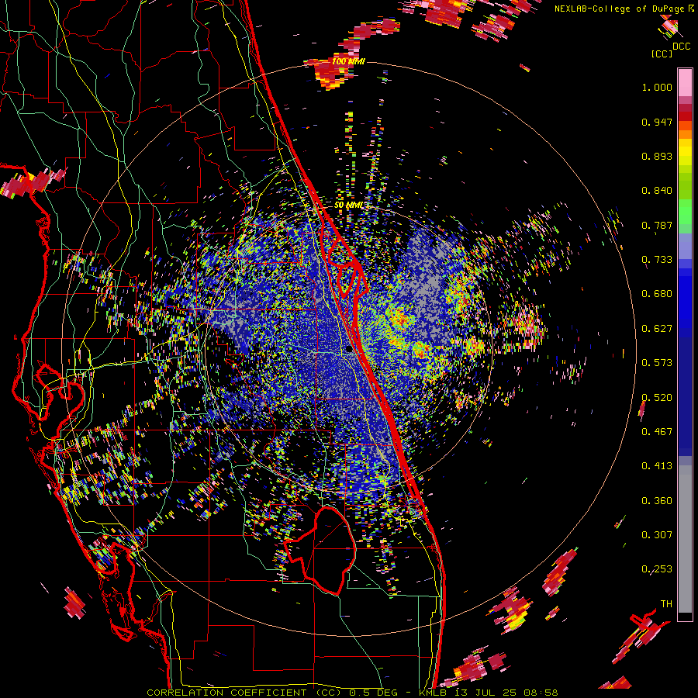Click the 0.680 scale value
This screenshot has height=698, width=698.
[657, 294]
